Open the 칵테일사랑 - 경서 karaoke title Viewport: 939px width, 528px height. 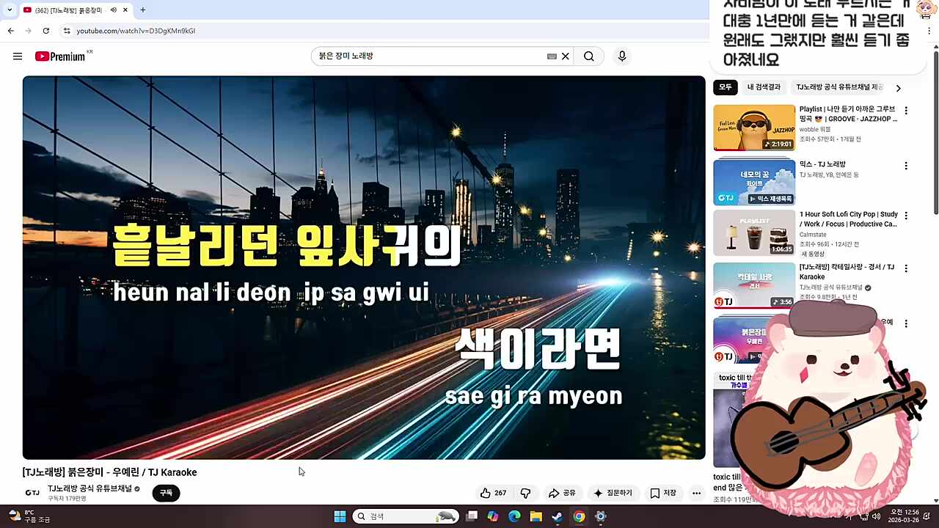point(847,272)
